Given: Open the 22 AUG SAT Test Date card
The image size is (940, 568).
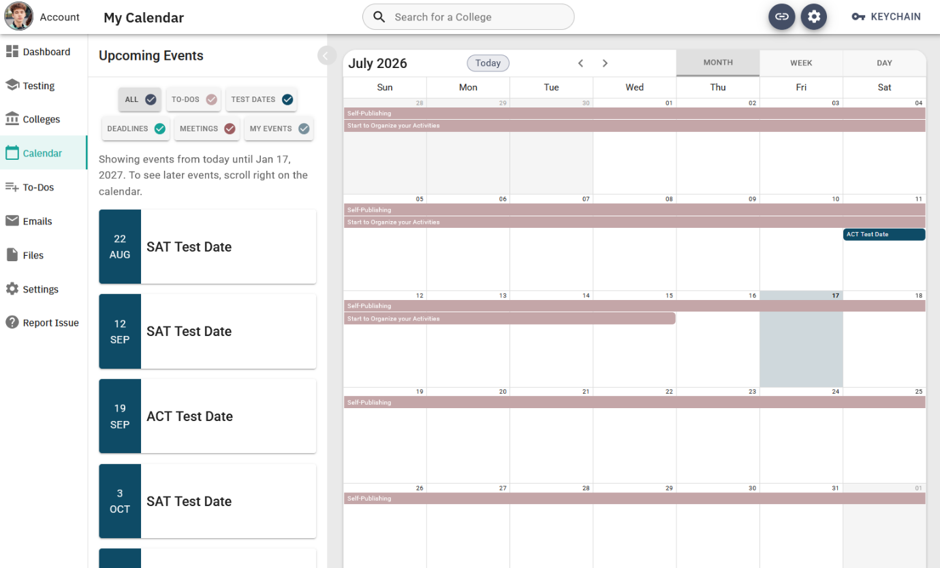Looking at the screenshot, I should coord(207,246).
